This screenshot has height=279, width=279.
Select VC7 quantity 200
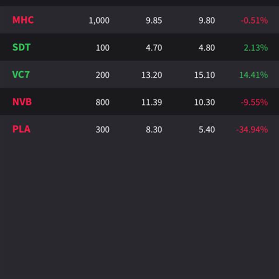(x=102, y=75)
